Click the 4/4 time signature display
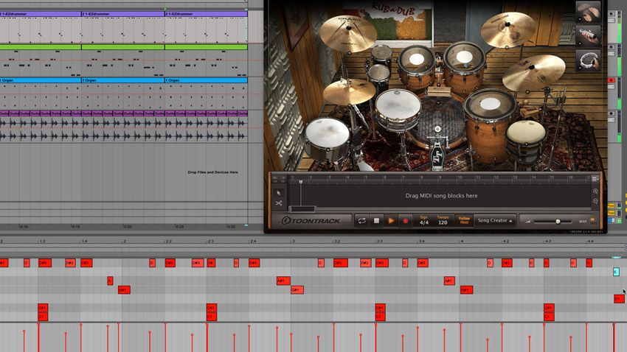Screen dimensions: 627x352 pyautogui.click(x=424, y=220)
